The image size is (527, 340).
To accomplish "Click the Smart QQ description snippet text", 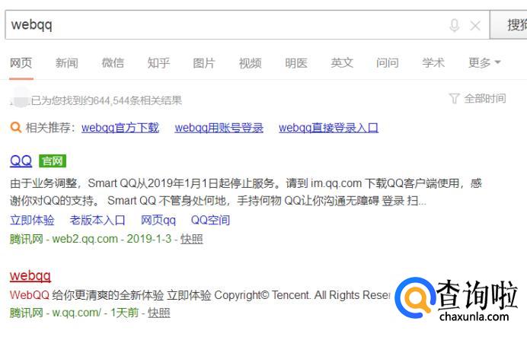I will [x=246, y=192].
